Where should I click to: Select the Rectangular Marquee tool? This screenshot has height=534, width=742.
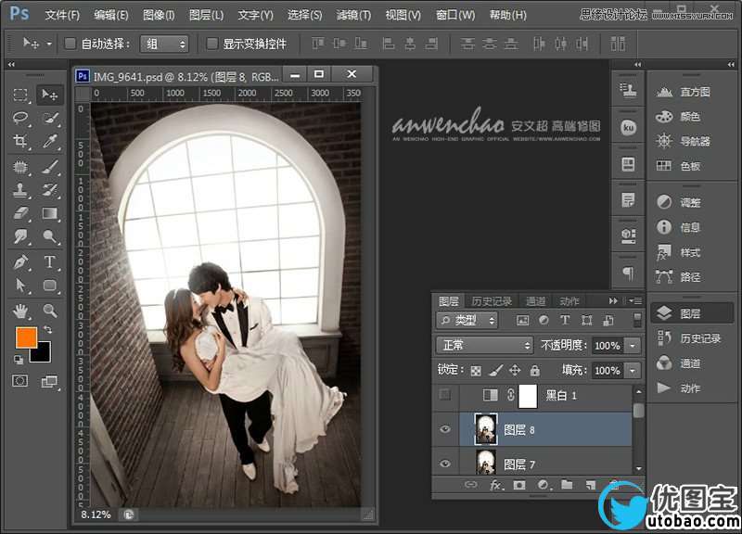[x=20, y=95]
